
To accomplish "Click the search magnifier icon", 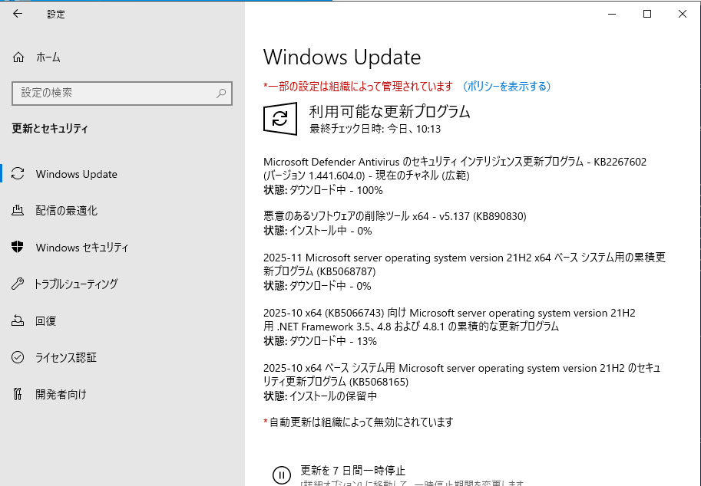I will pyautogui.click(x=221, y=93).
